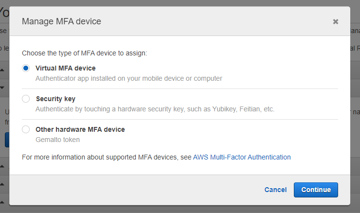Click the 'Authenticator app installed' description text
Screen dimensions: 360x213
pos(128,78)
